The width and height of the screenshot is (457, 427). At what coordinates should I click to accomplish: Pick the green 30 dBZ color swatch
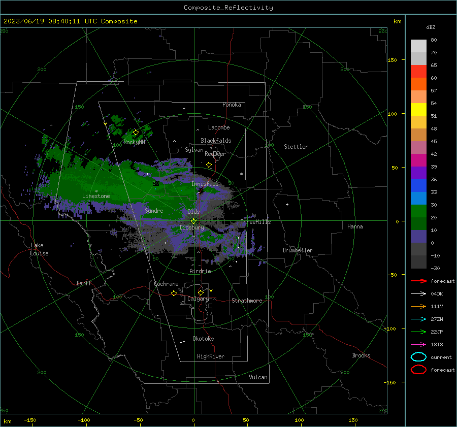click(x=418, y=211)
